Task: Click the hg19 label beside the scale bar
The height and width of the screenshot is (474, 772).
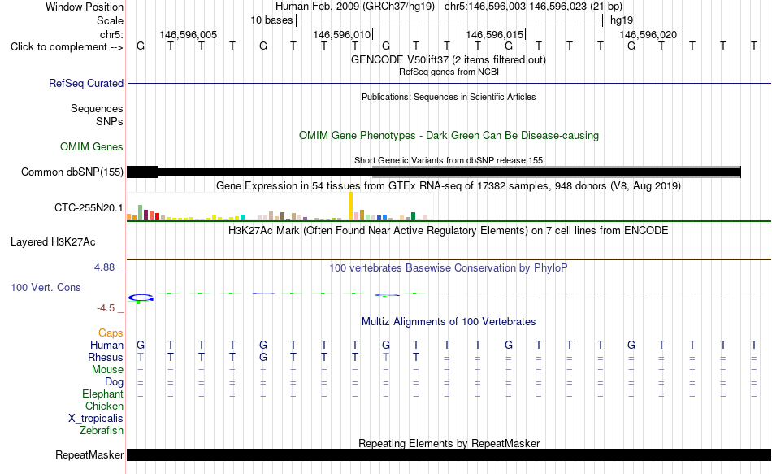Action: 622,20
